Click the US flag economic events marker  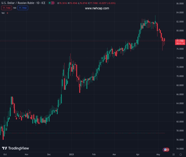[x=165, y=150]
